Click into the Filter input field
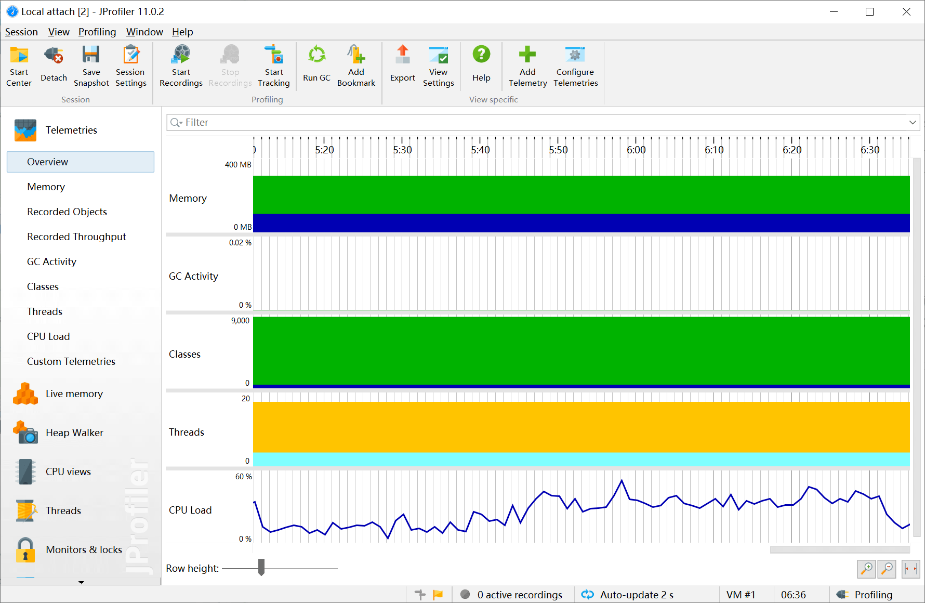Image resolution: width=925 pixels, height=603 pixels. (x=543, y=123)
